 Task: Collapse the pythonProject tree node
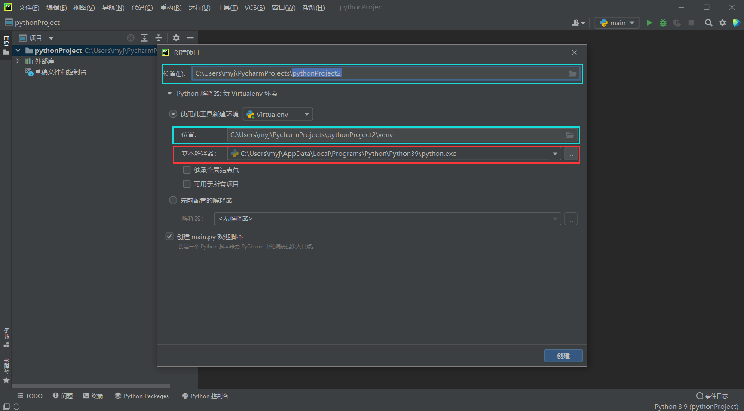click(18, 51)
